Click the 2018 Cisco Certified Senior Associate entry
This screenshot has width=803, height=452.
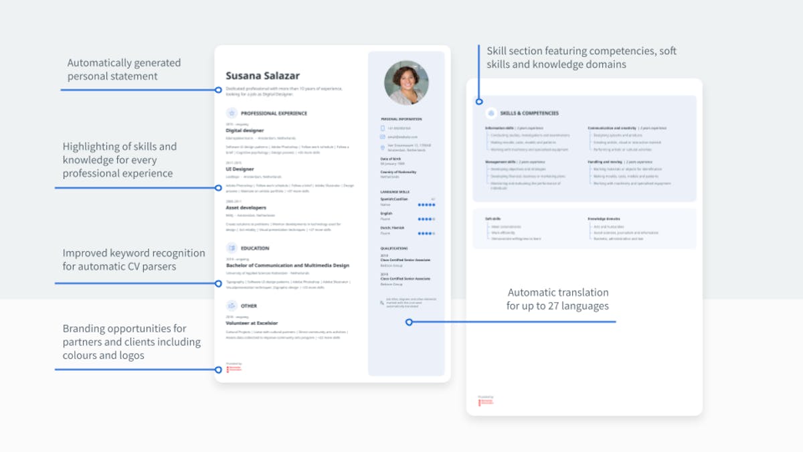[x=405, y=279]
